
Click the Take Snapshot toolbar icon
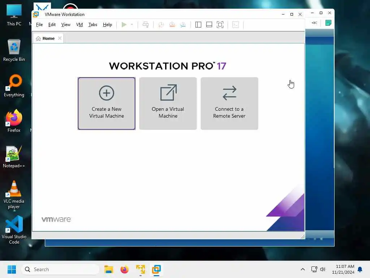pyautogui.click(x=161, y=25)
